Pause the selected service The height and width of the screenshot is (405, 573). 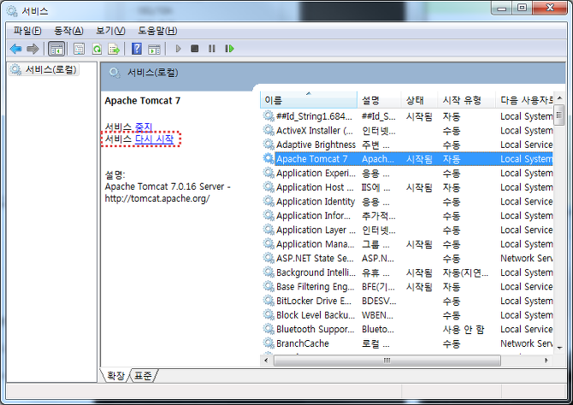[211, 49]
